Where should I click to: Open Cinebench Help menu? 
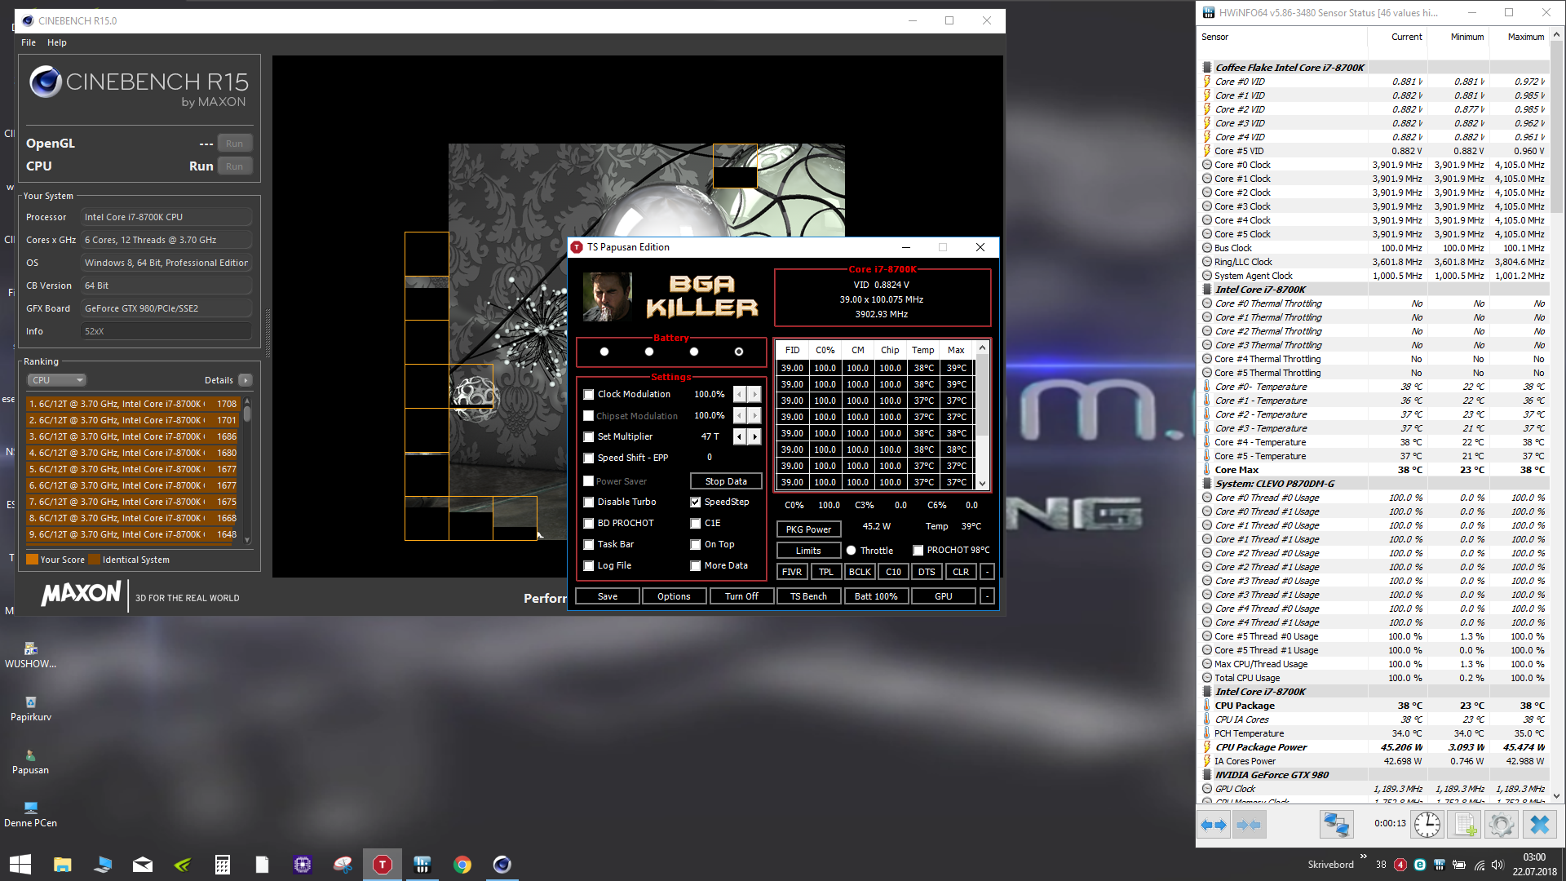[x=57, y=42]
